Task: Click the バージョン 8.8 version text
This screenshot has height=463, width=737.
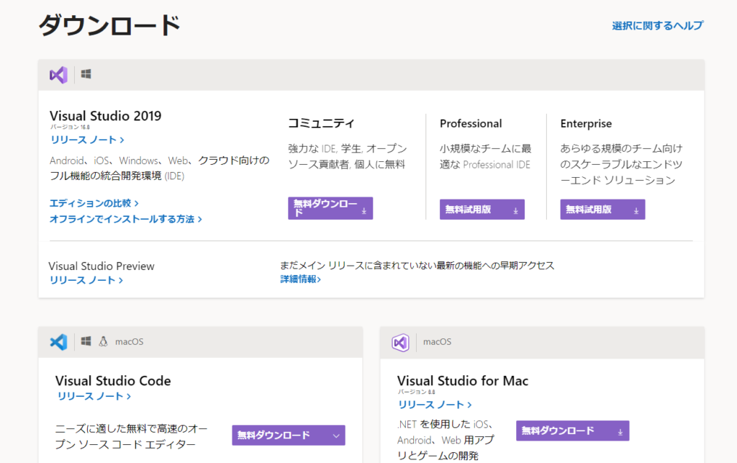Action: pos(417,392)
